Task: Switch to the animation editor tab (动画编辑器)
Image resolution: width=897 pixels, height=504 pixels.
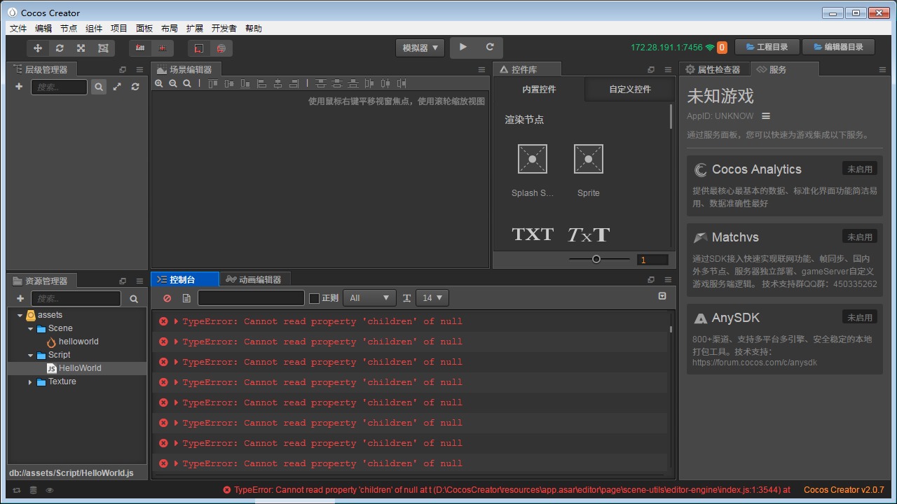Action: click(254, 279)
